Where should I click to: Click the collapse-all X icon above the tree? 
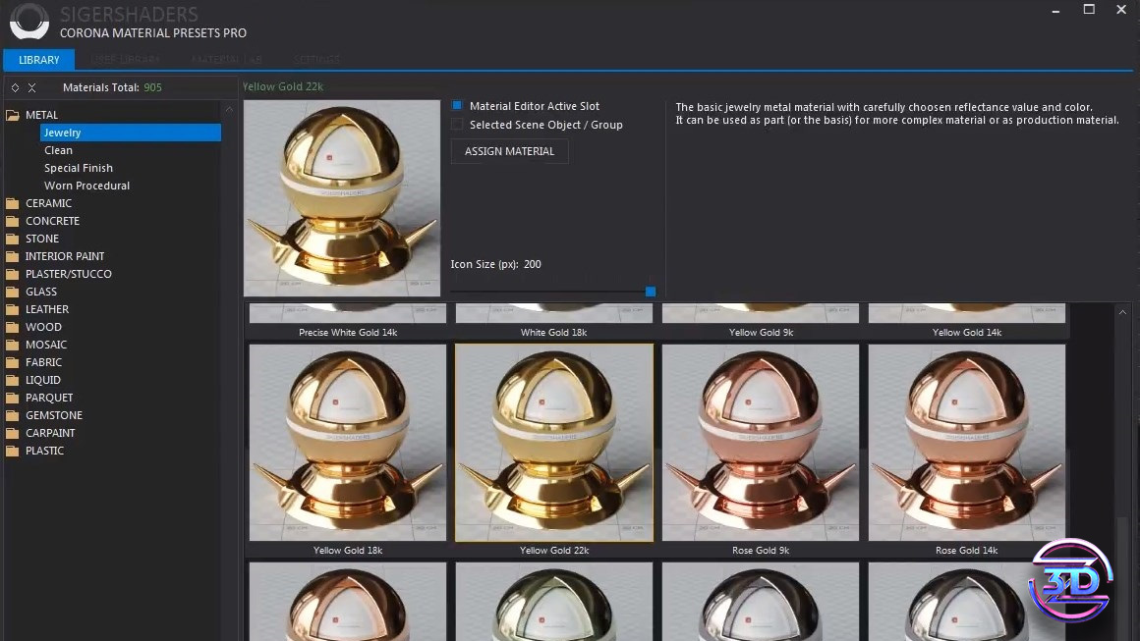click(31, 87)
